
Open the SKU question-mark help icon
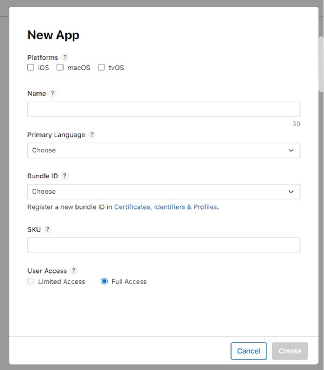tap(48, 229)
